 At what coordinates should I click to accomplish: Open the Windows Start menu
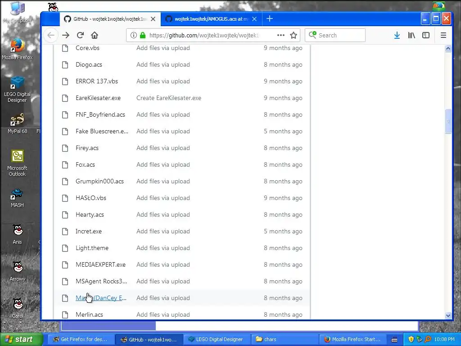click(x=21, y=339)
